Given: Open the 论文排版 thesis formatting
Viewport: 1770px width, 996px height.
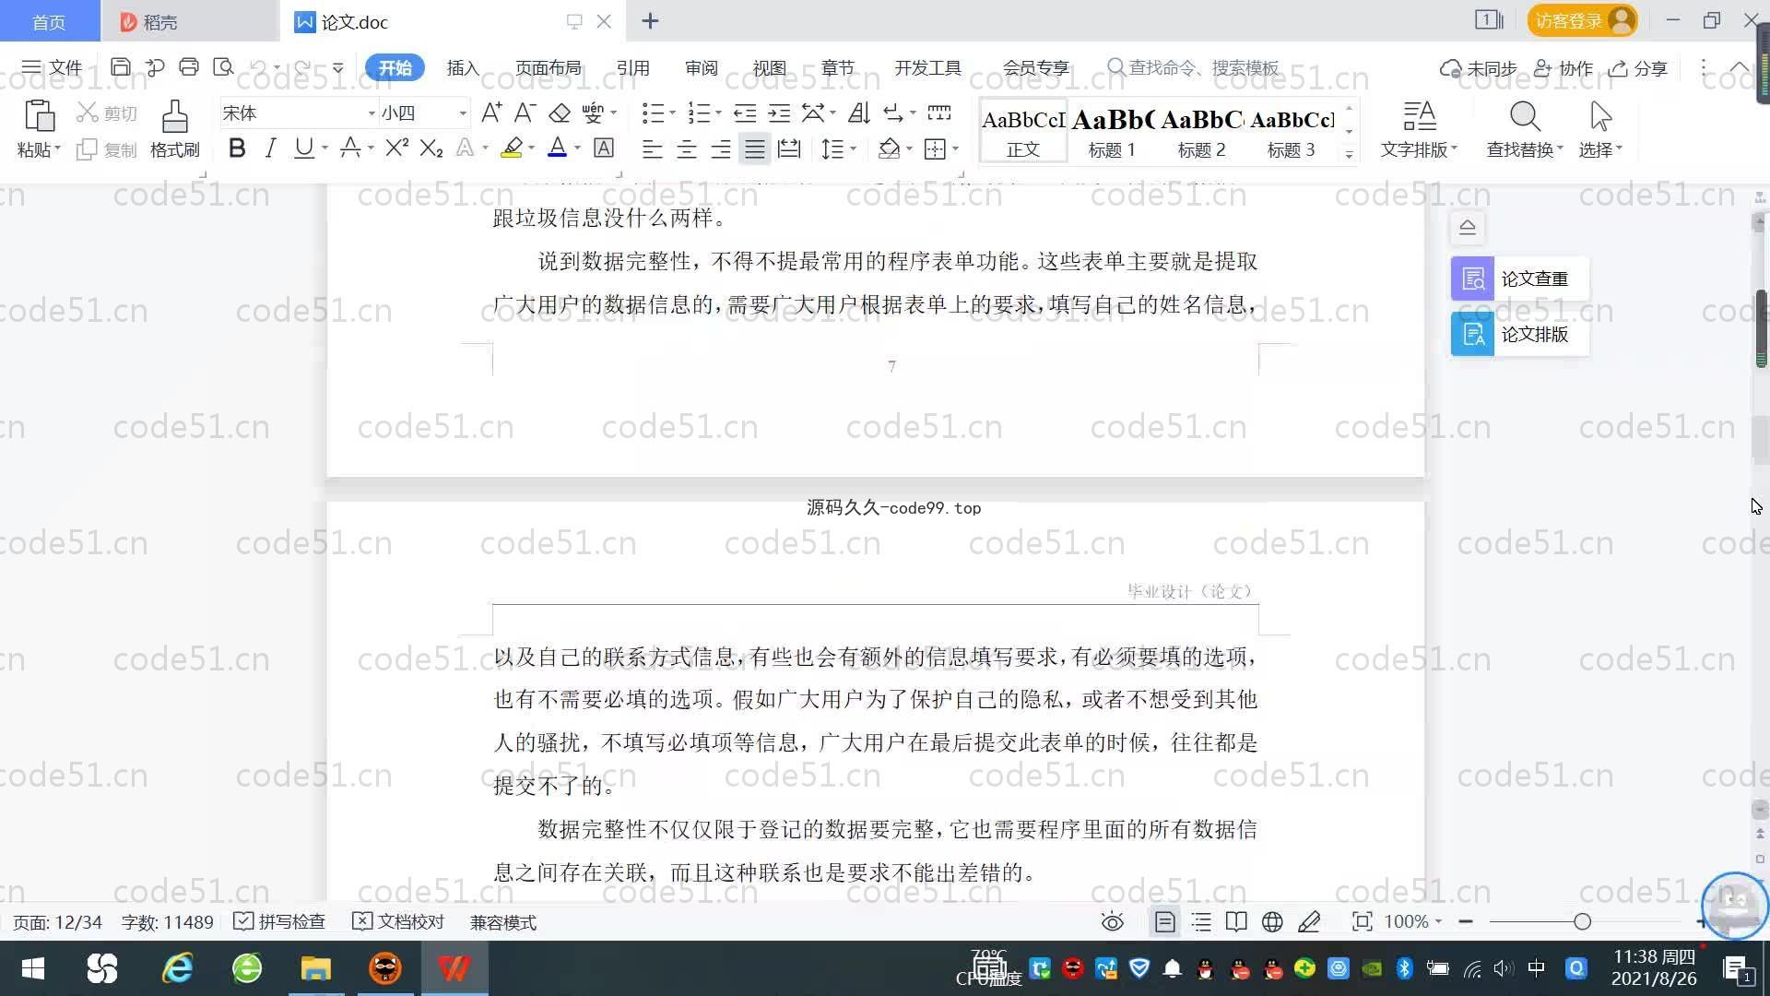Looking at the screenshot, I should point(1519,334).
